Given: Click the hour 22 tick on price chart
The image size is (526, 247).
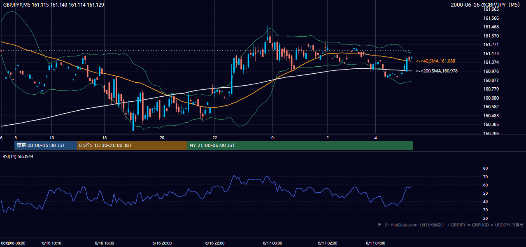Looking at the screenshot, I should pyautogui.click(x=214, y=137).
